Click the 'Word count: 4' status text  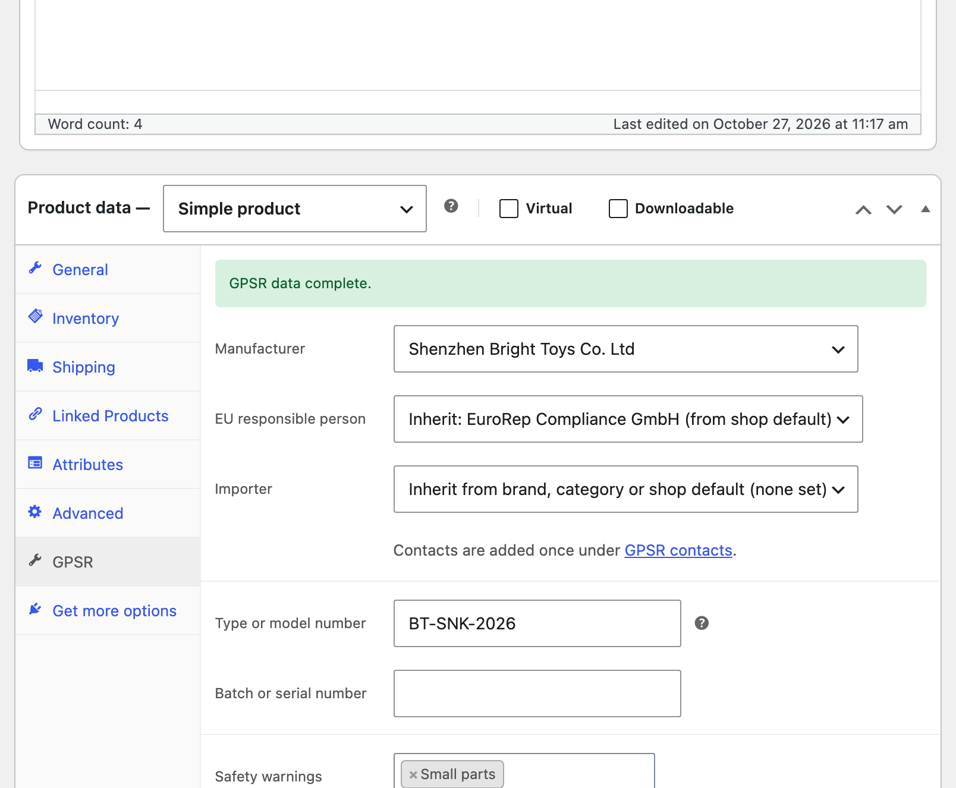(95, 124)
